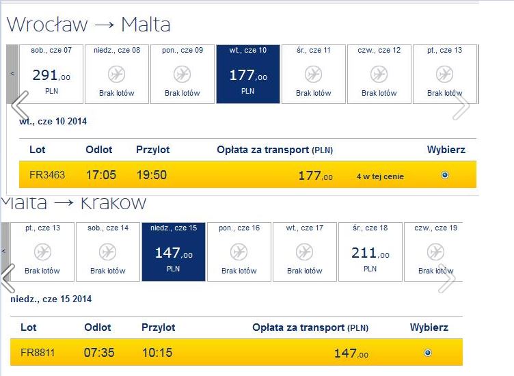Show later dates with Wrocław–Malta right chevron
The height and width of the screenshot is (376, 514).
point(461,105)
